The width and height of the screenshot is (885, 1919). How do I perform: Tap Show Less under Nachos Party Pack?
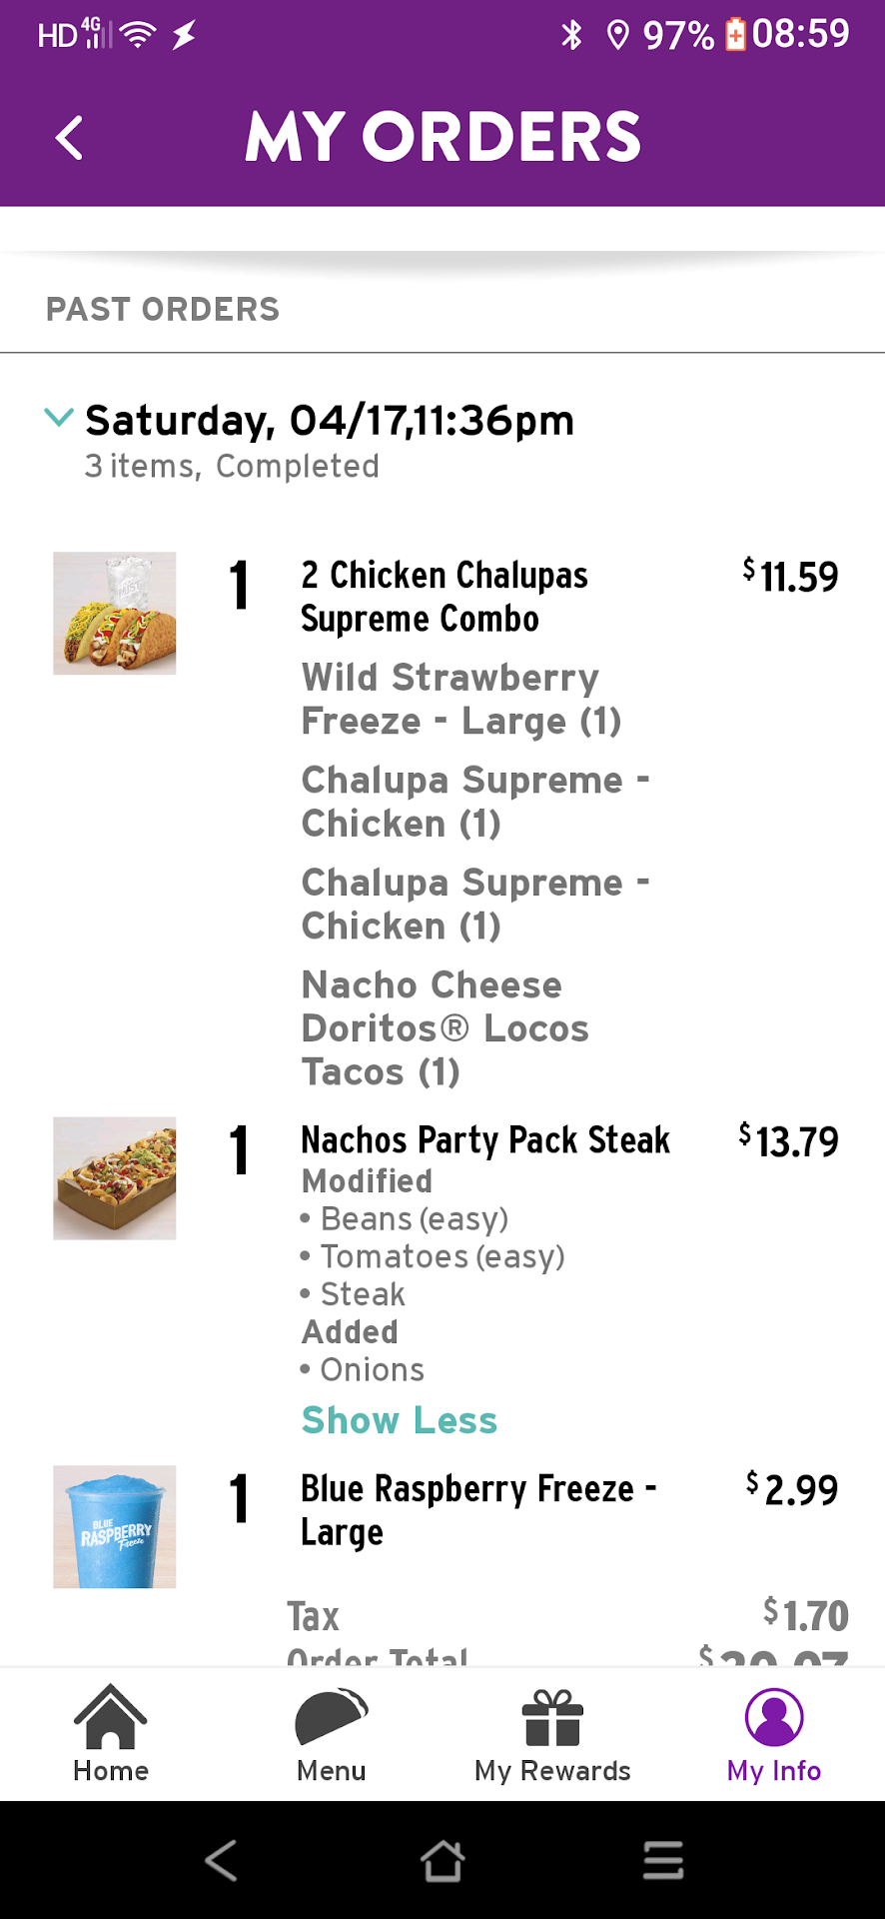(x=399, y=1420)
